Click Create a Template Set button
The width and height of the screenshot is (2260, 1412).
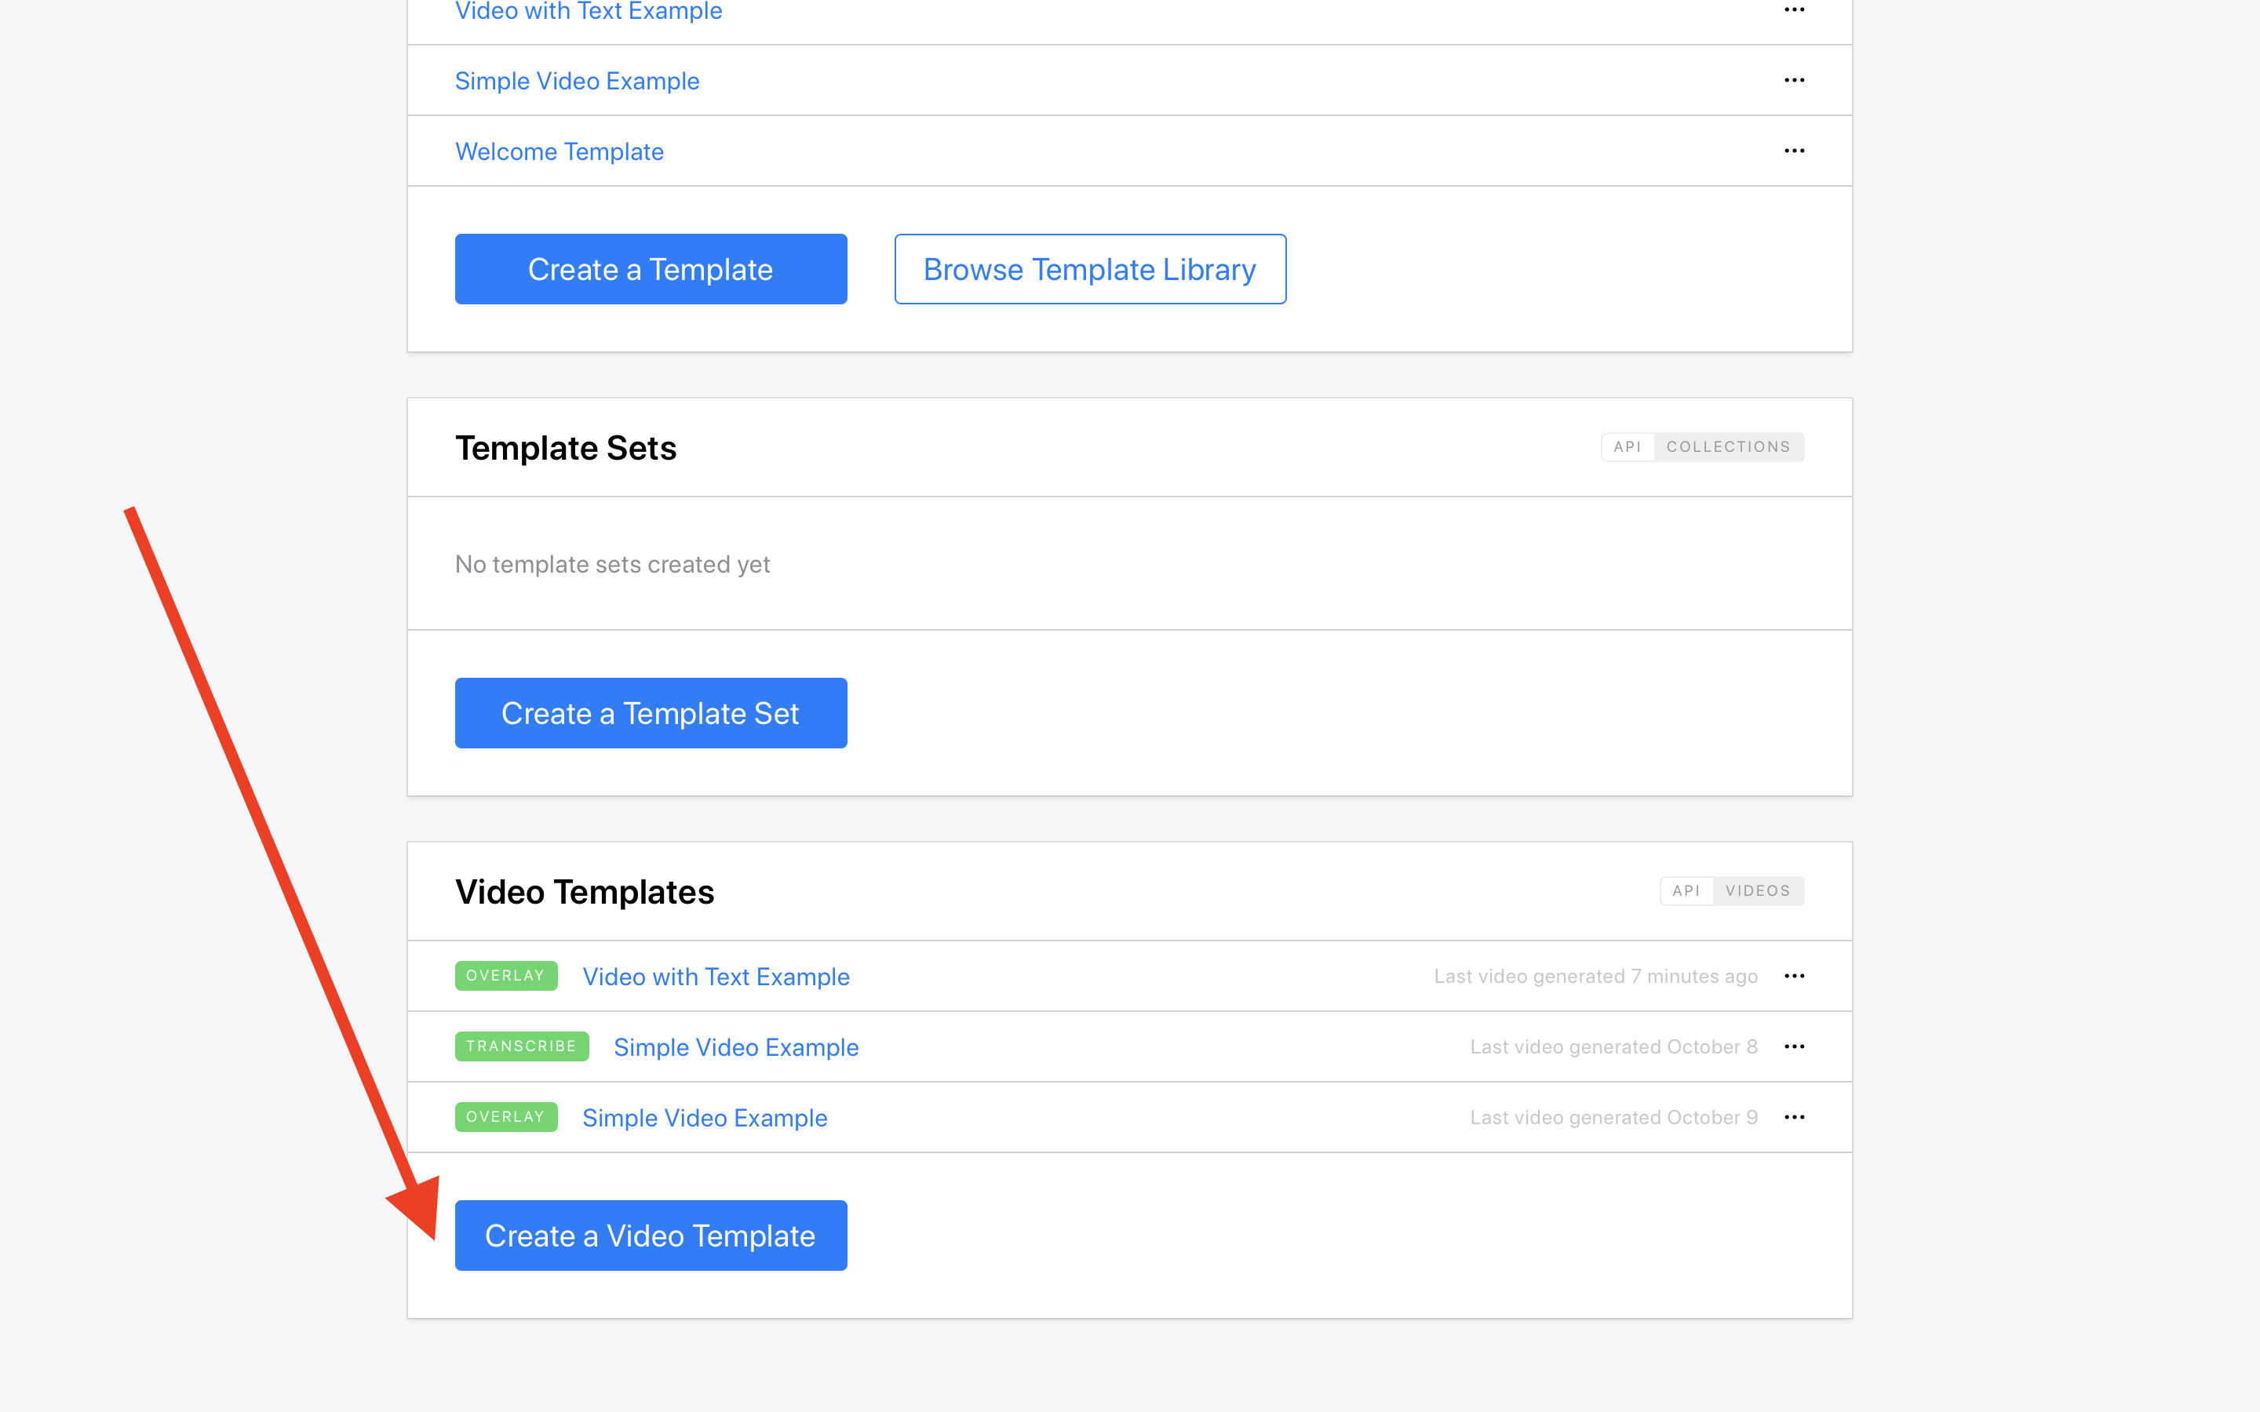tap(651, 714)
